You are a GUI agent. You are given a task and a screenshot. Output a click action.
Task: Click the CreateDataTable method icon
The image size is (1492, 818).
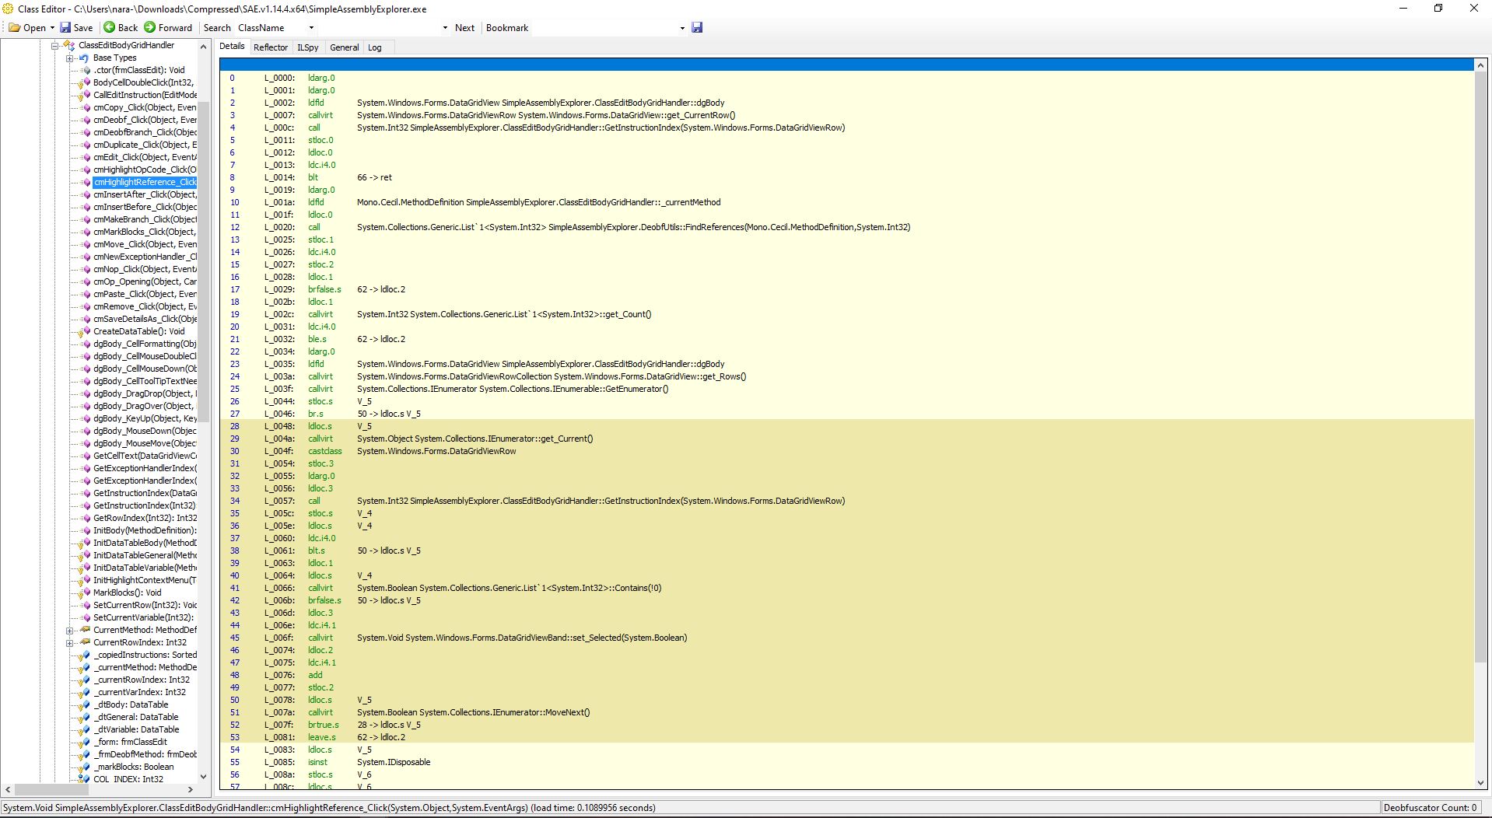click(85, 331)
